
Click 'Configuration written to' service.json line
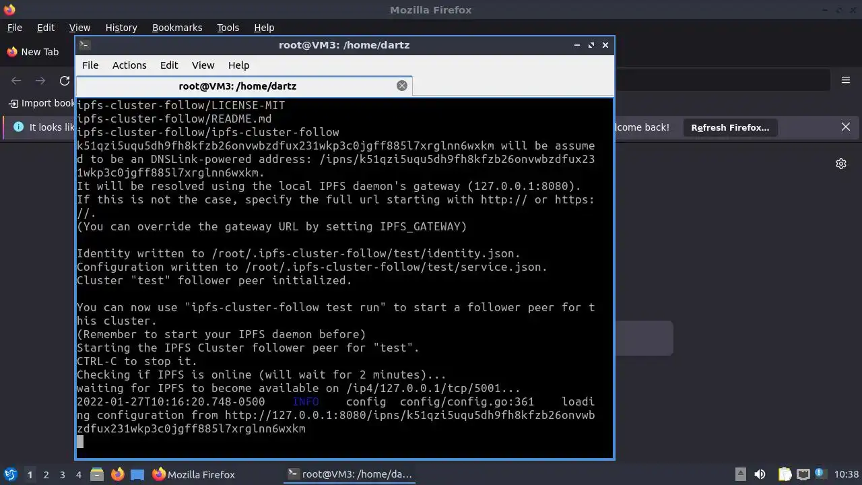[x=312, y=267]
